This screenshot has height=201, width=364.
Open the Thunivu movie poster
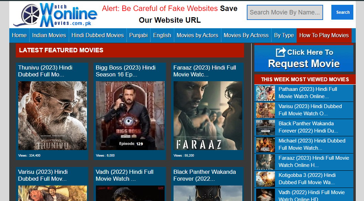(x=53, y=116)
